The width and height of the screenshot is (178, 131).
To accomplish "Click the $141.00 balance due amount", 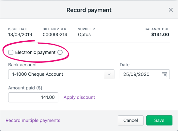I will [x=160, y=34].
